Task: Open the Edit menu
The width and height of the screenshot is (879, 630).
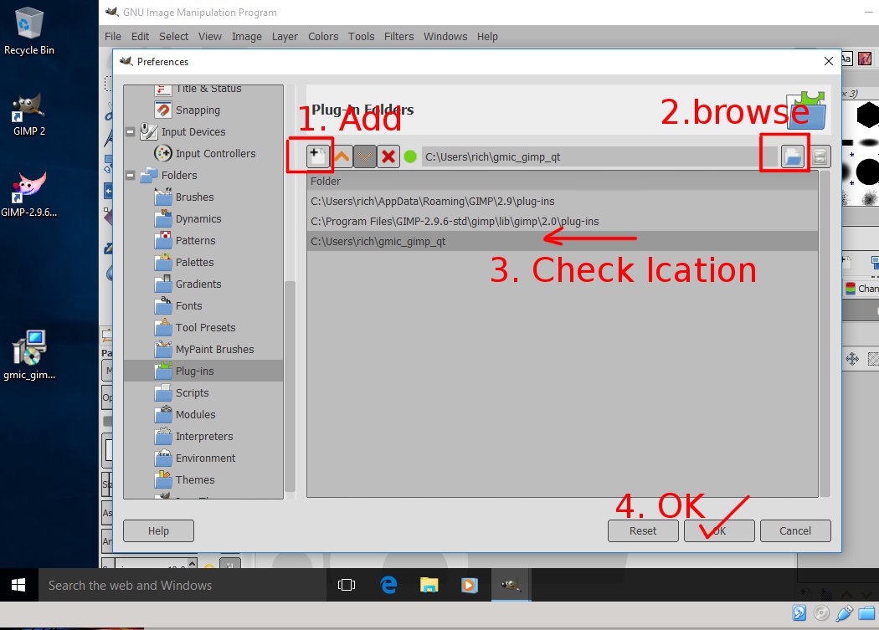Action: click(x=140, y=37)
